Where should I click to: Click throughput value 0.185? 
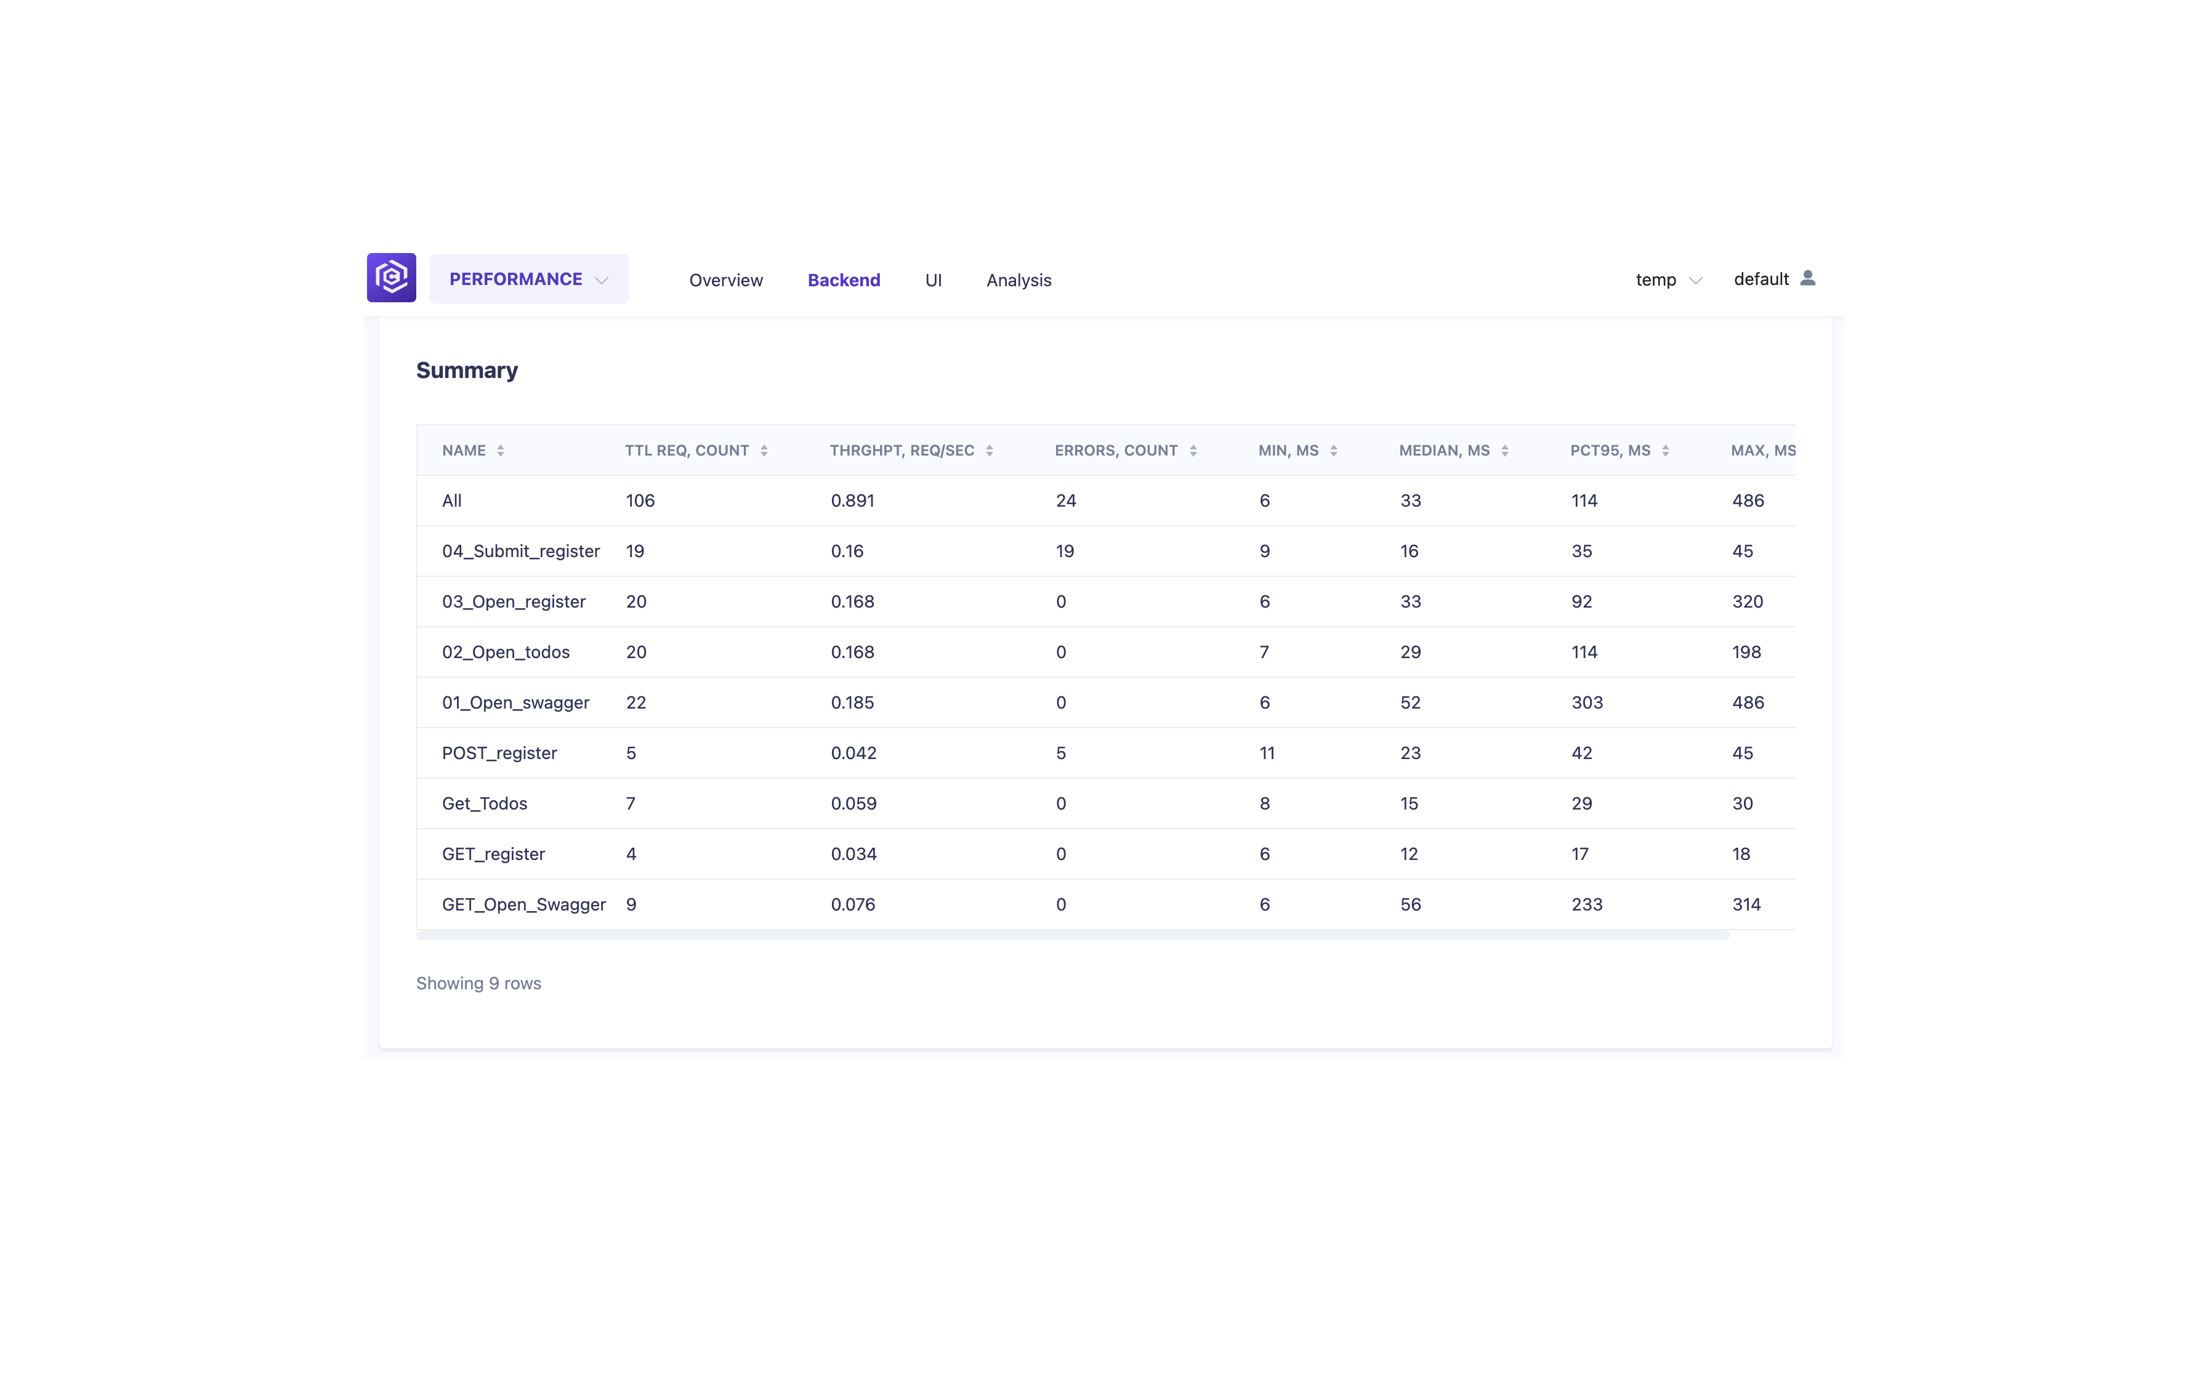[x=853, y=702]
